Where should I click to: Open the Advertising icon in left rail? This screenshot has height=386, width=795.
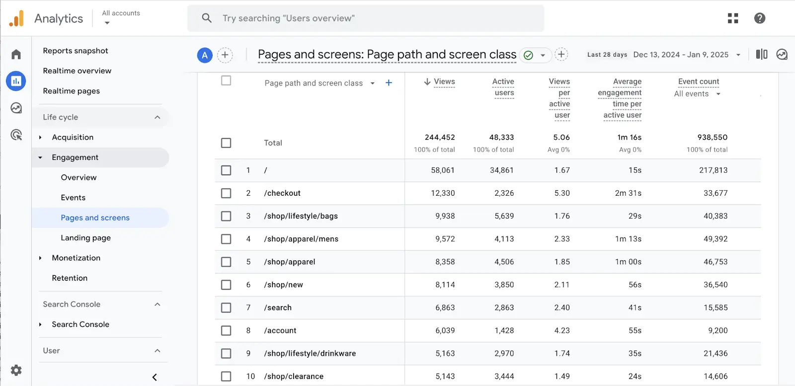pyautogui.click(x=16, y=135)
